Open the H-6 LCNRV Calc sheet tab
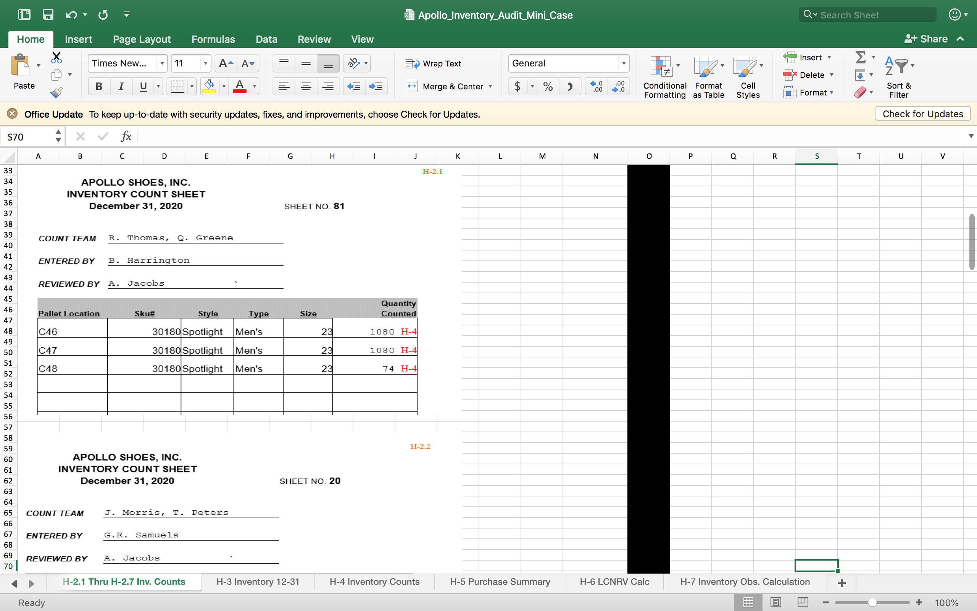 614,582
